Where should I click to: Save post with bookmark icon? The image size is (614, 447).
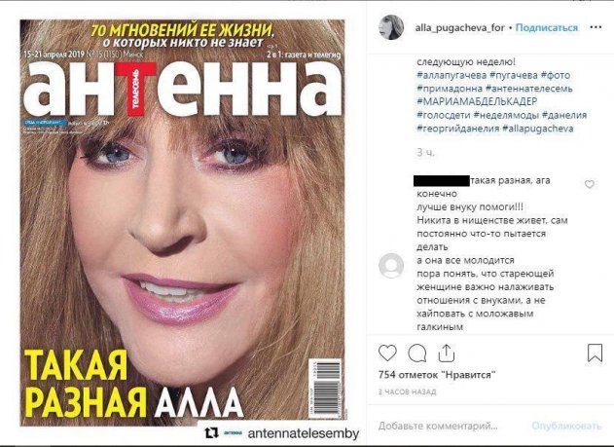595,353
